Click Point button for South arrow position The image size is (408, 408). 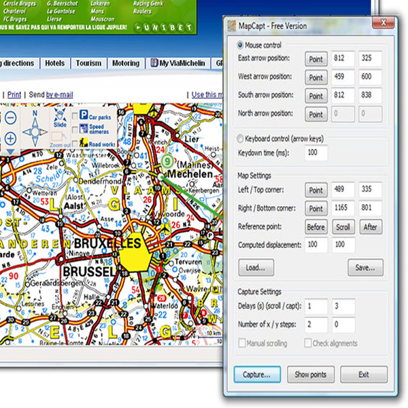(316, 96)
